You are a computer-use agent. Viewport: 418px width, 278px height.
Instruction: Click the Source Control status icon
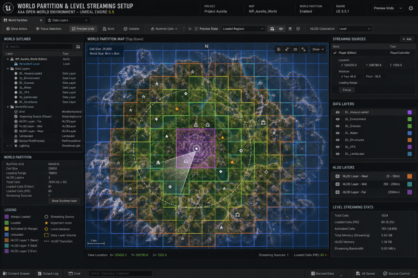coord(385,274)
